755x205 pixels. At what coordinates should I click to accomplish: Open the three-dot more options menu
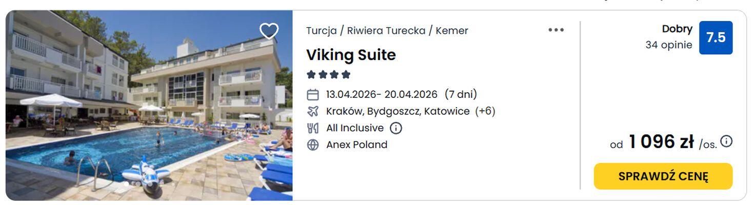(556, 30)
